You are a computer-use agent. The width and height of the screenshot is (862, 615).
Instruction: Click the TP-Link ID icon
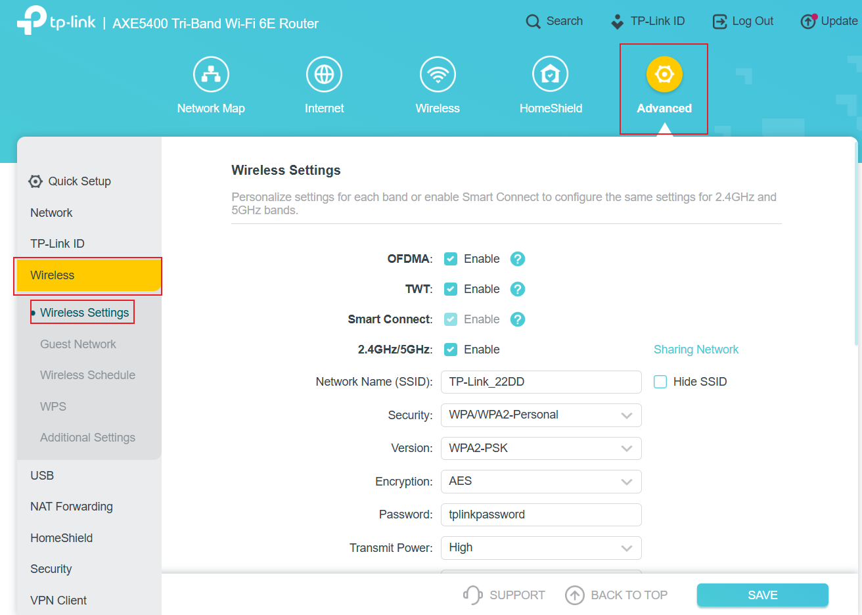click(618, 20)
